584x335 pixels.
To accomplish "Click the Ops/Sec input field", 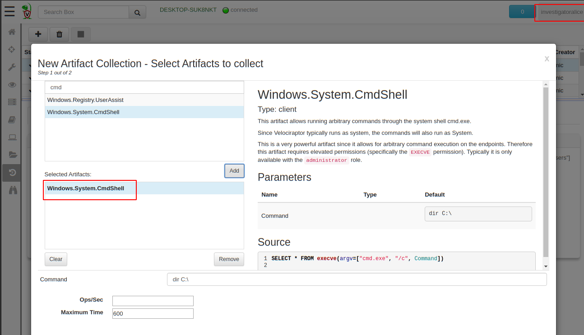I will [153, 301].
